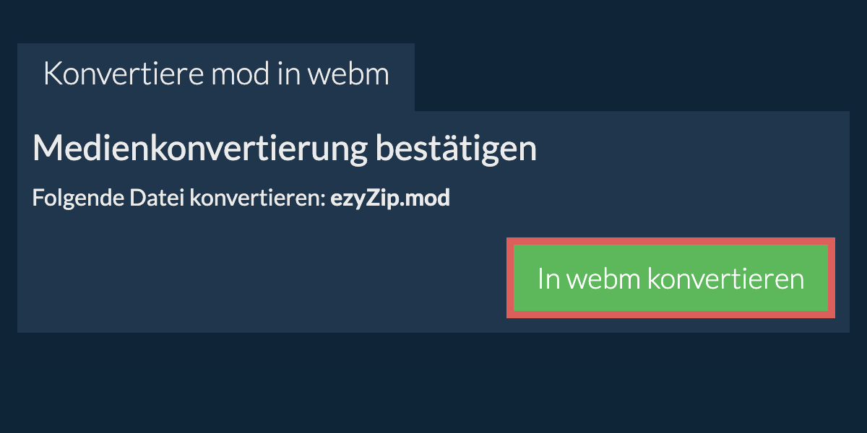The image size is (867, 433).
Task: Click the dark background below the dialog panel
Action: tap(433, 382)
